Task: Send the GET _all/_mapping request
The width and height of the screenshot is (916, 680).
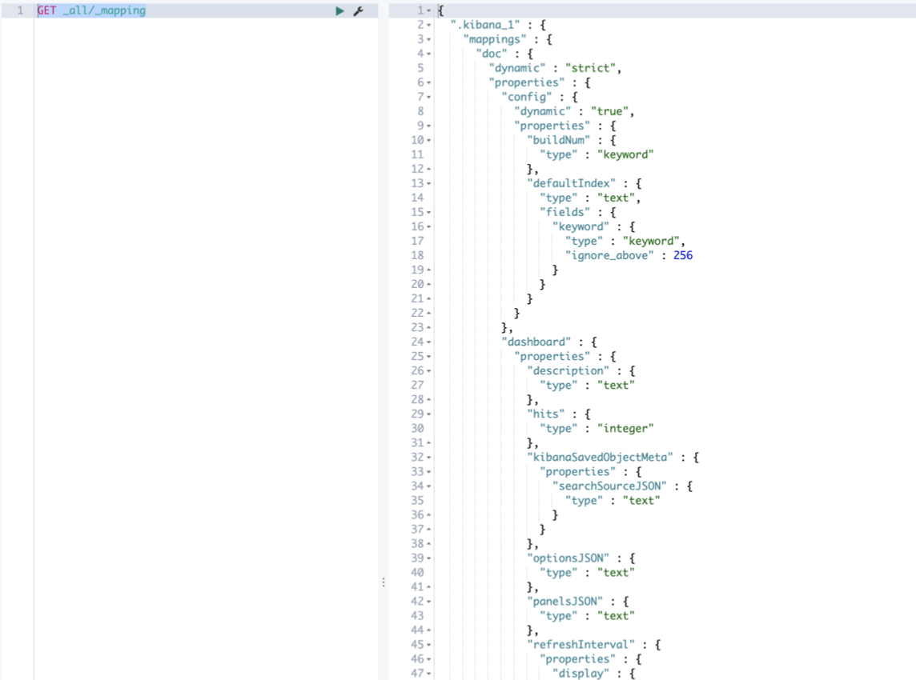Action: coord(339,10)
